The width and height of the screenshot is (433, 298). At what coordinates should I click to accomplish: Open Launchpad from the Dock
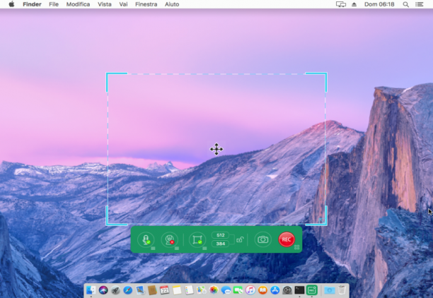click(x=115, y=290)
